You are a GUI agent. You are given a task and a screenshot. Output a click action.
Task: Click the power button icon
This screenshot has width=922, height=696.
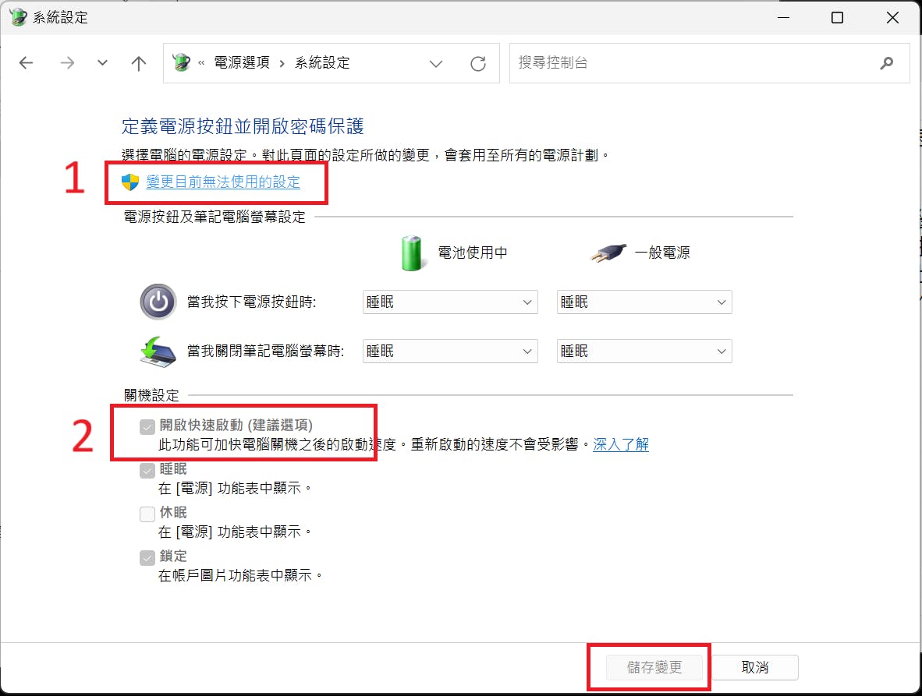click(158, 302)
